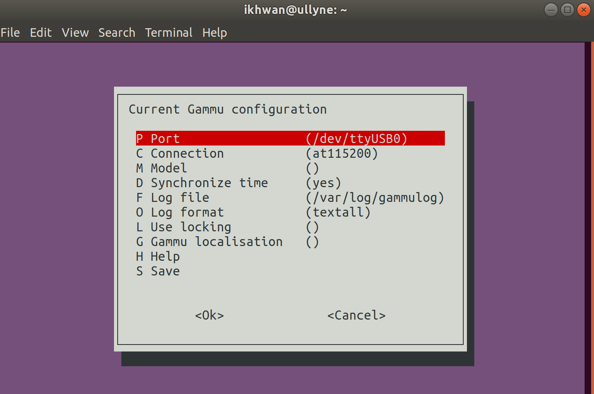Minimize the terminal window
This screenshot has height=394, width=594.
pyautogui.click(x=551, y=10)
